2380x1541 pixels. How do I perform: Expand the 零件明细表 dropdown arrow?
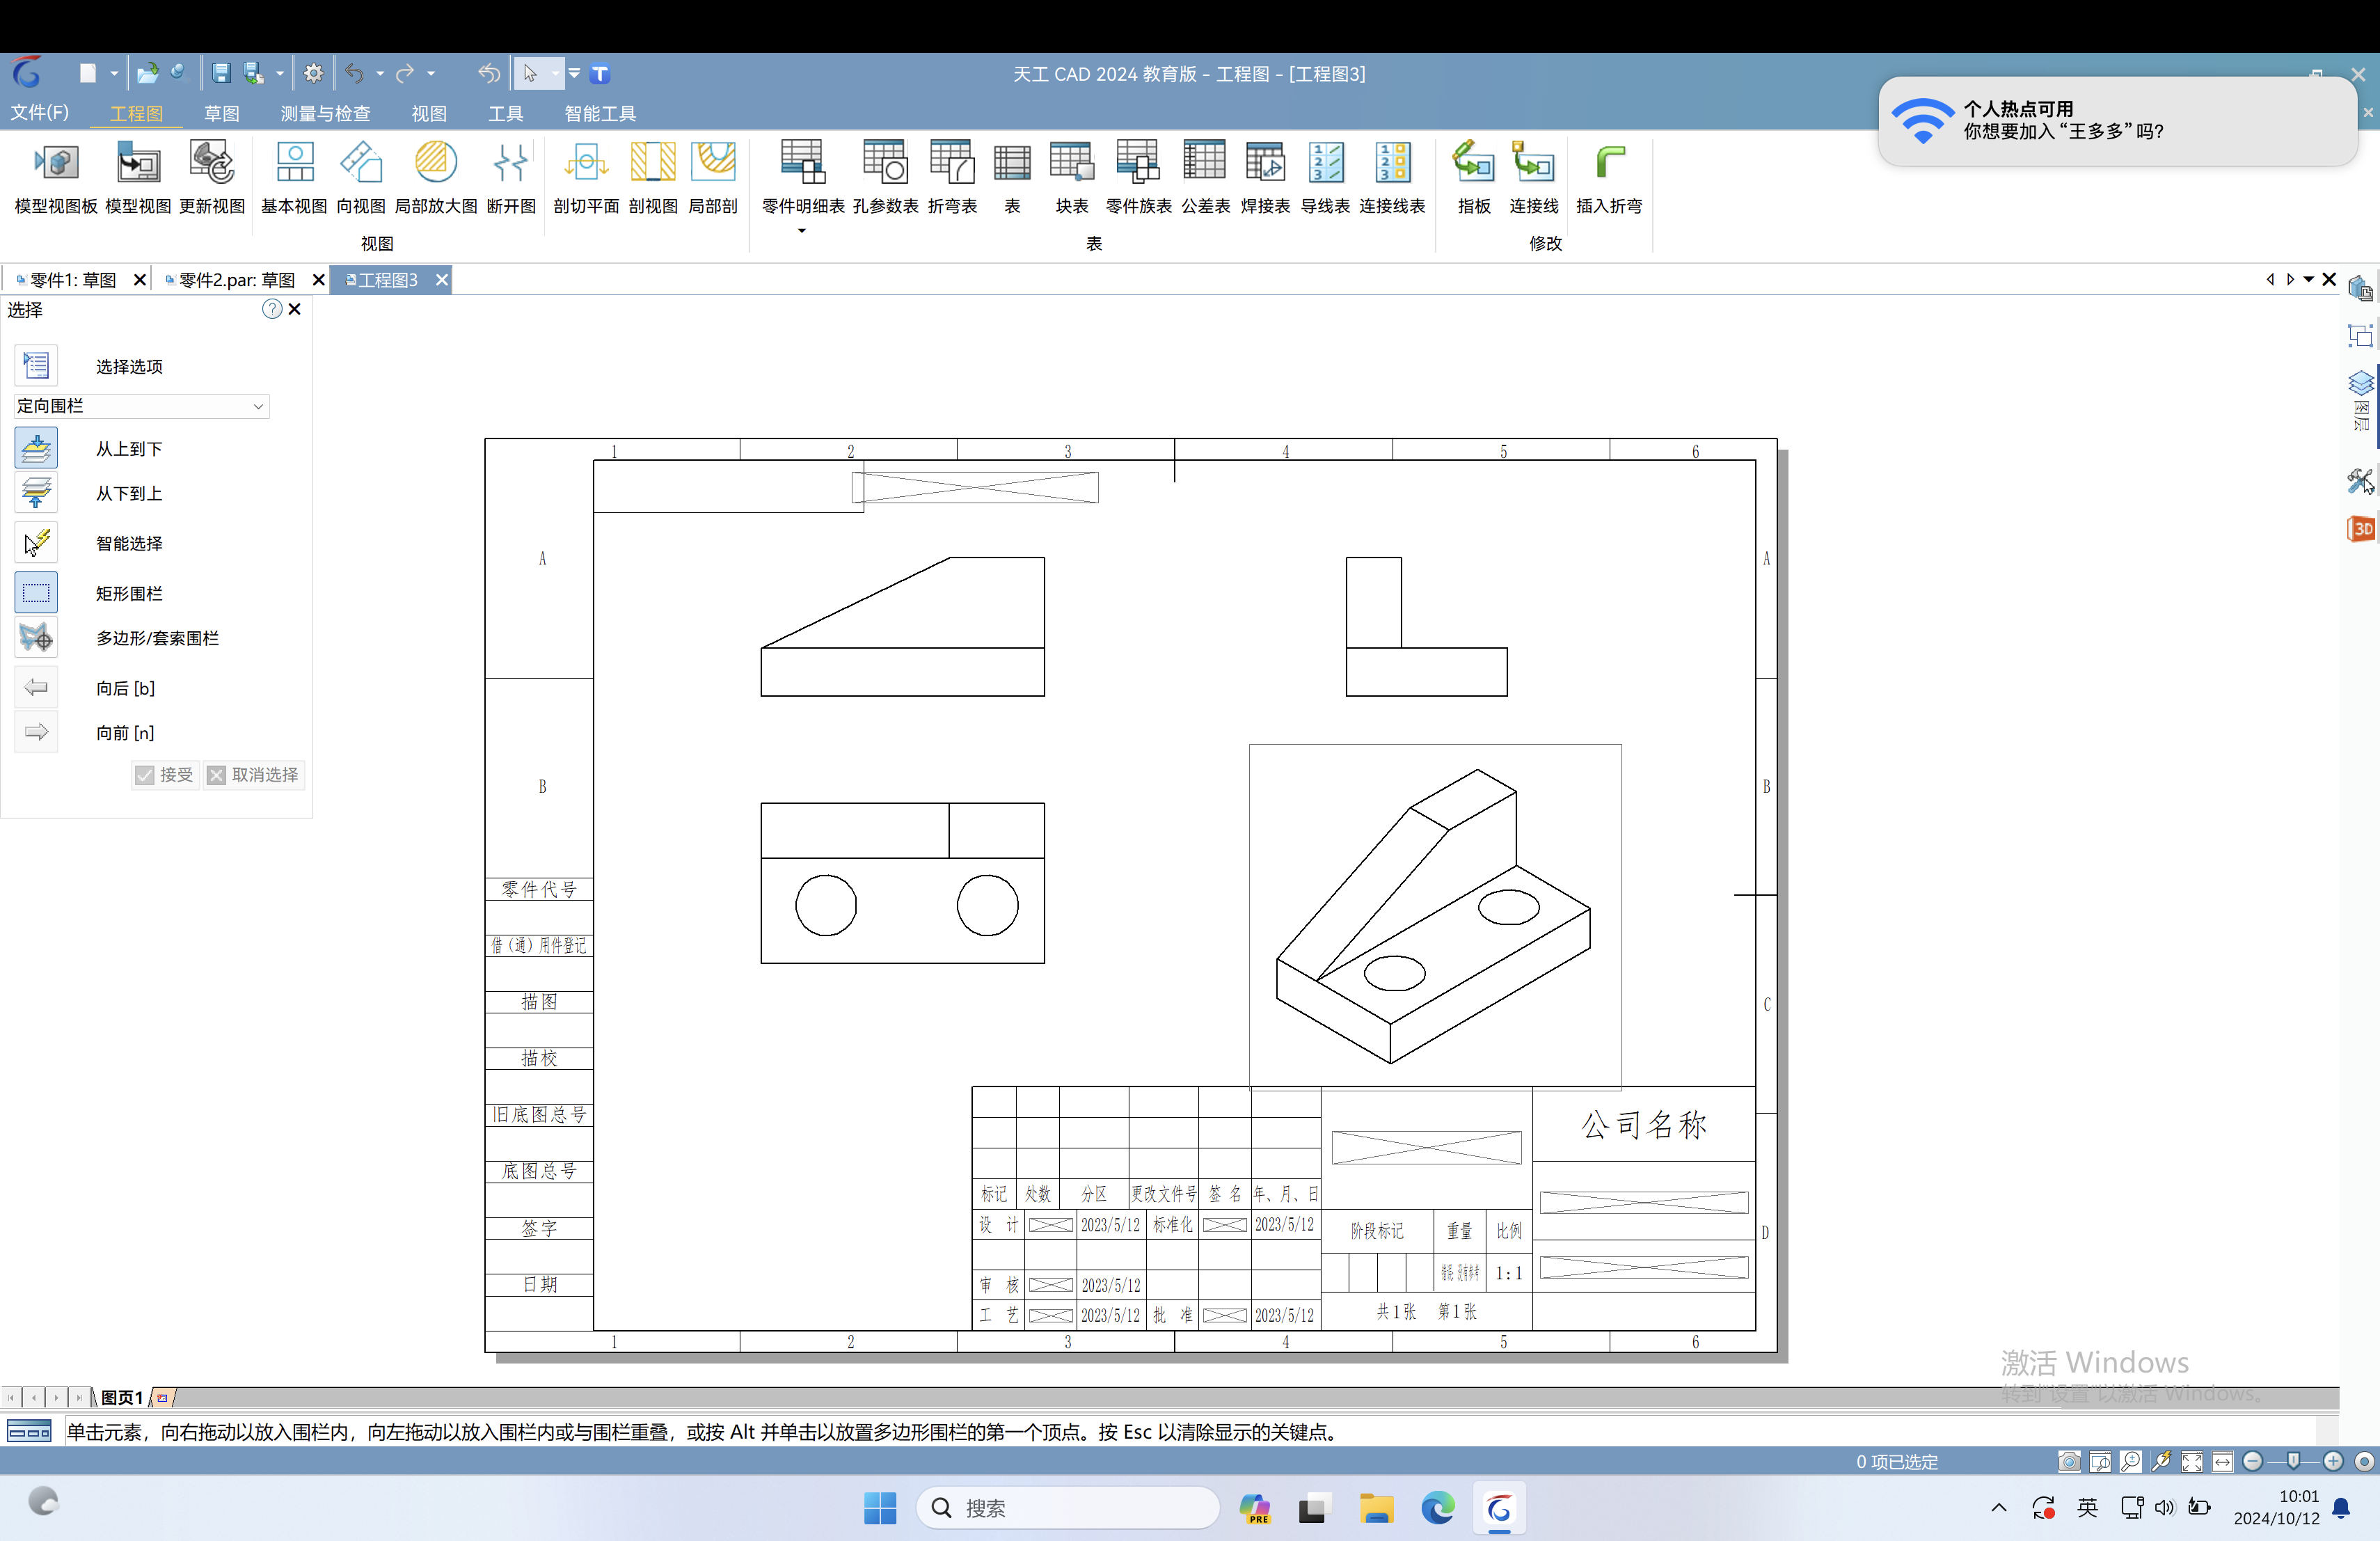(802, 231)
